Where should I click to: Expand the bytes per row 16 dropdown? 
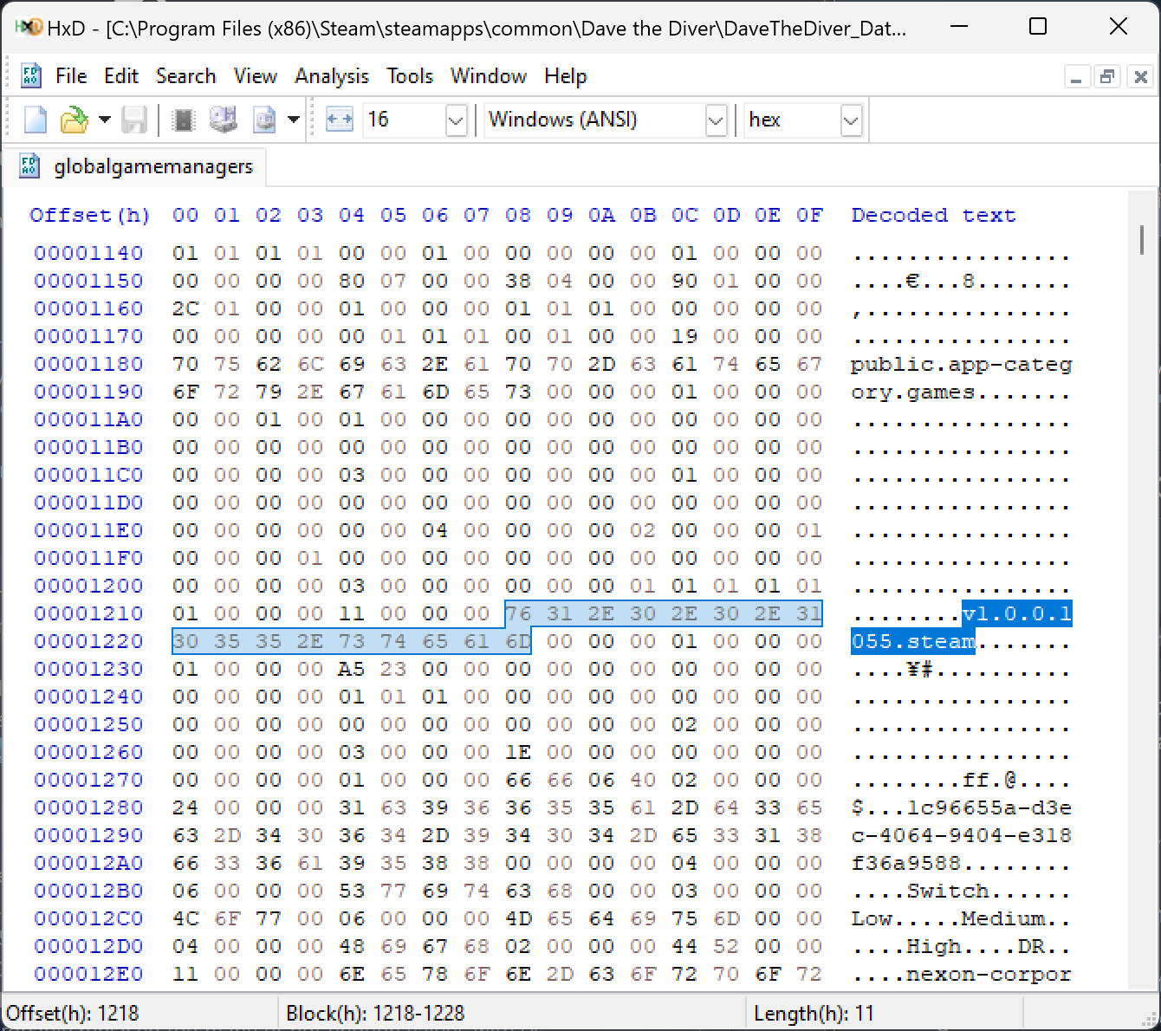[457, 120]
